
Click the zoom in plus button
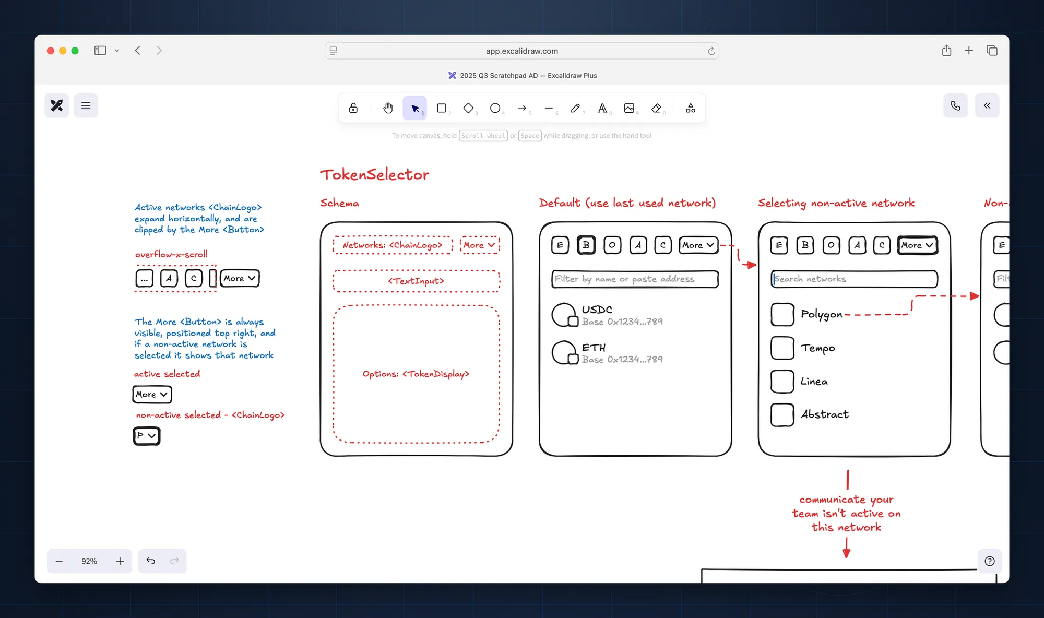(x=120, y=561)
